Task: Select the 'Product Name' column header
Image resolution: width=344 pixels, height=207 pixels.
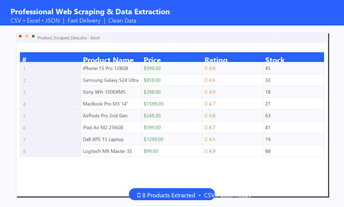Action: [111, 57]
